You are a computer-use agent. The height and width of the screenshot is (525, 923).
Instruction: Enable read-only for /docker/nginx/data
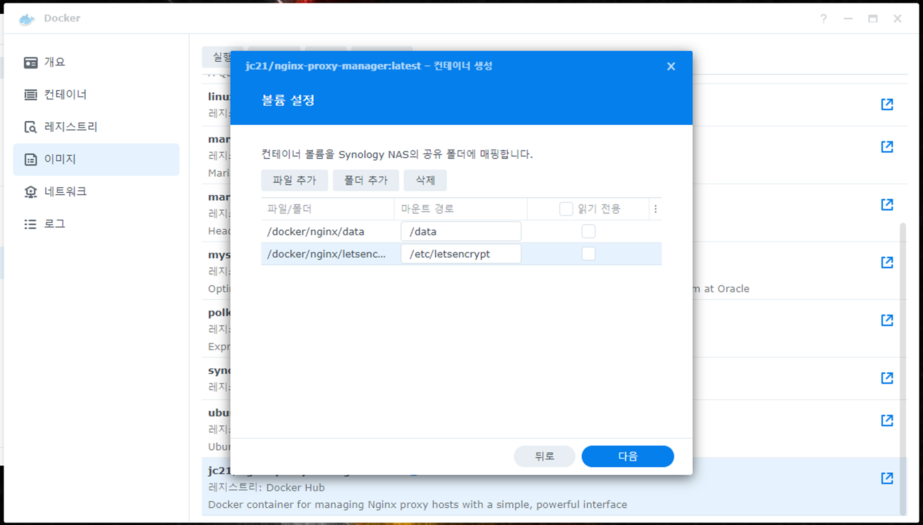coord(588,231)
